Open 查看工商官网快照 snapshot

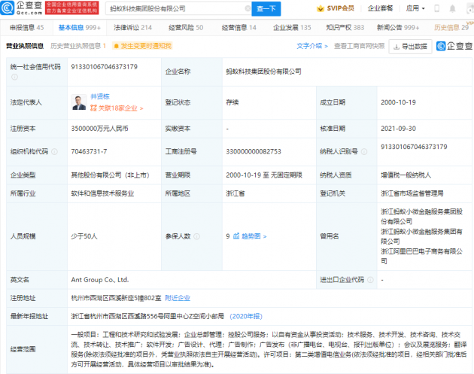pyautogui.click(x=358, y=46)
